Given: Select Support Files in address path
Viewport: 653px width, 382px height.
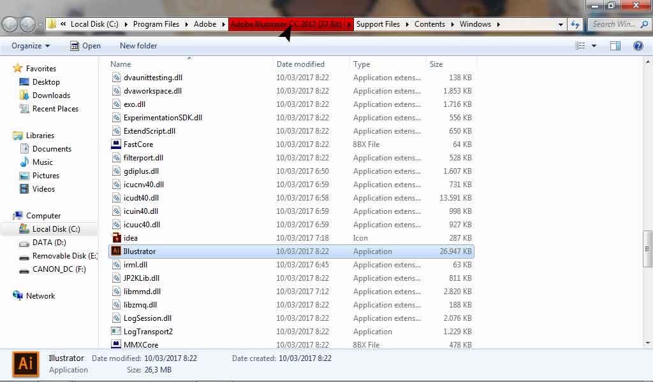Looking at the screenshot, I should tap(378, 24).
